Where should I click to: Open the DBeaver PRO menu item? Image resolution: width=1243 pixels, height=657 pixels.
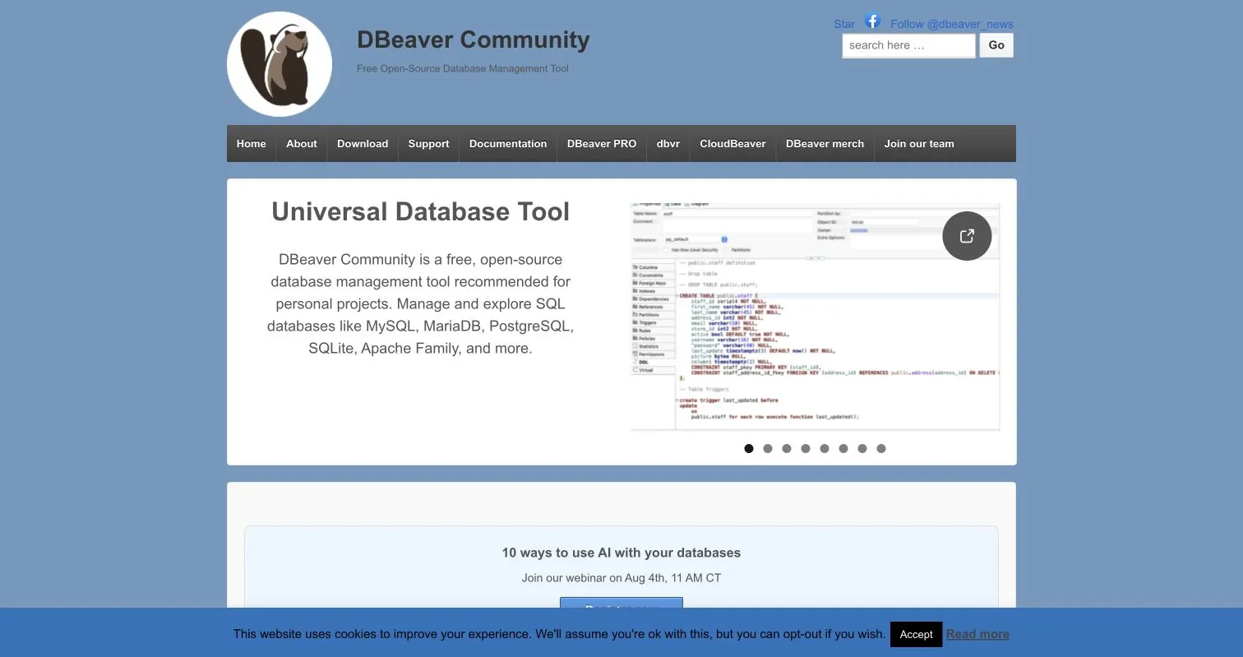click(602, 143)
